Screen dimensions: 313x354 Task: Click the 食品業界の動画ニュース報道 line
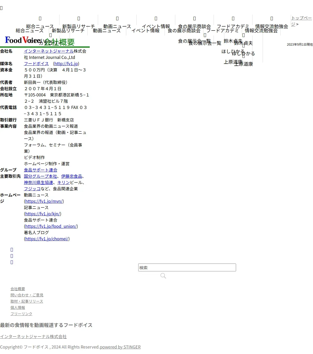click(x=51, y=126)
